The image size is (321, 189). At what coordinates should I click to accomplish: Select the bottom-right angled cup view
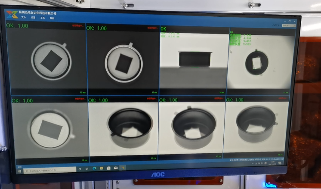(x=255, y=127)
